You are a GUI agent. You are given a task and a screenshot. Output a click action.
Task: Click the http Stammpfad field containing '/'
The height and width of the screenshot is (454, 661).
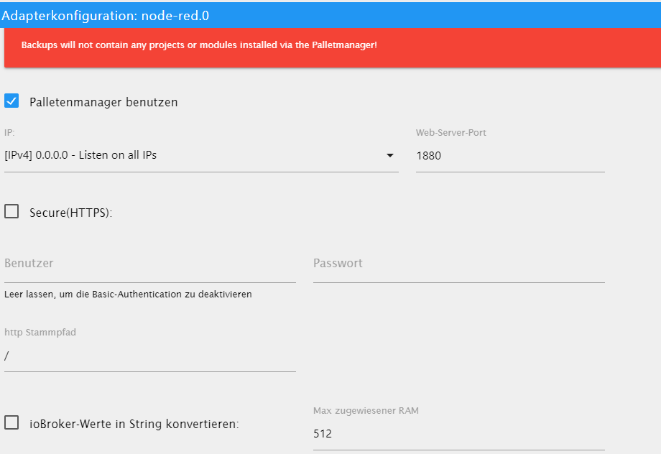149,356
